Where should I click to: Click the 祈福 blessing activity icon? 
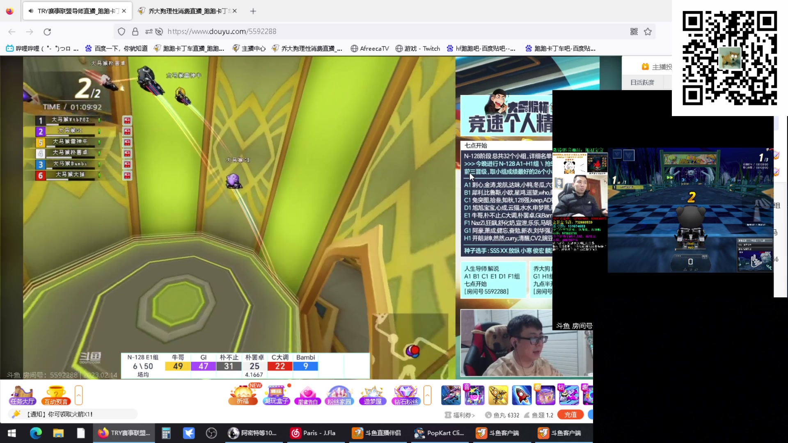click(x=243, y=395)
